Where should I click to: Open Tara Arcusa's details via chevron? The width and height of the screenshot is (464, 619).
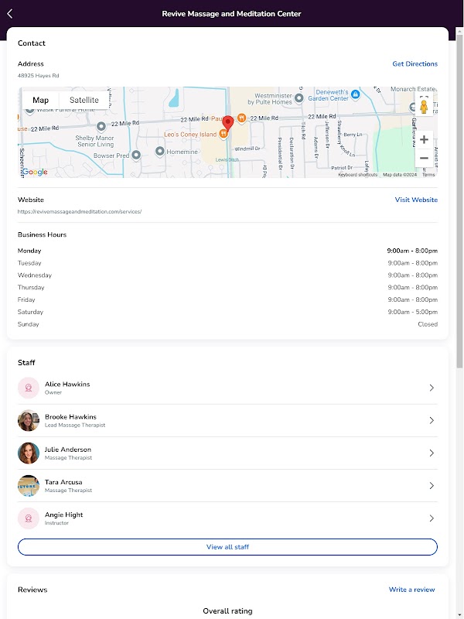tap(432, 486)
